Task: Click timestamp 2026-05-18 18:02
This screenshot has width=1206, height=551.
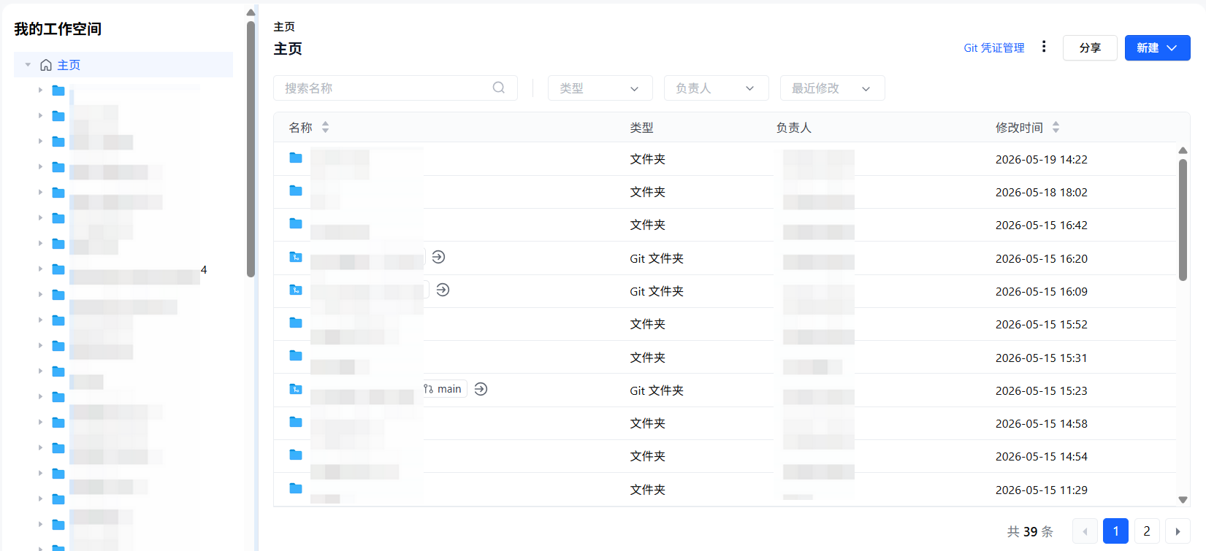Action: [1041, 192]
